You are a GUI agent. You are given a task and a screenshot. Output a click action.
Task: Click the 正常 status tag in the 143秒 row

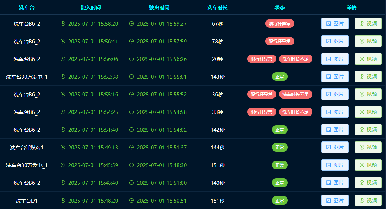point(279,77)
